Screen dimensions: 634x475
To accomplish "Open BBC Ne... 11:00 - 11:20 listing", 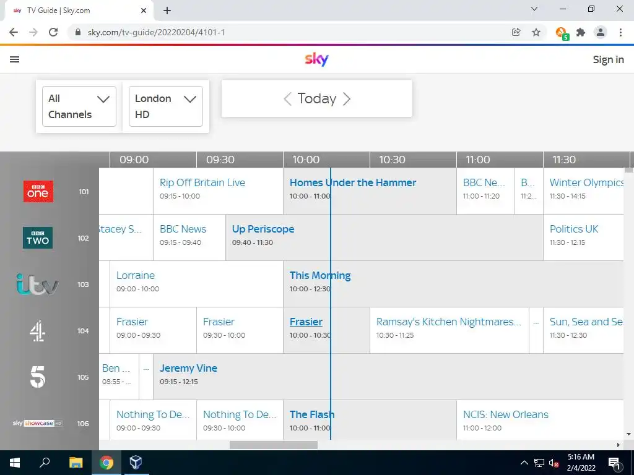I will tap(485, 191).
